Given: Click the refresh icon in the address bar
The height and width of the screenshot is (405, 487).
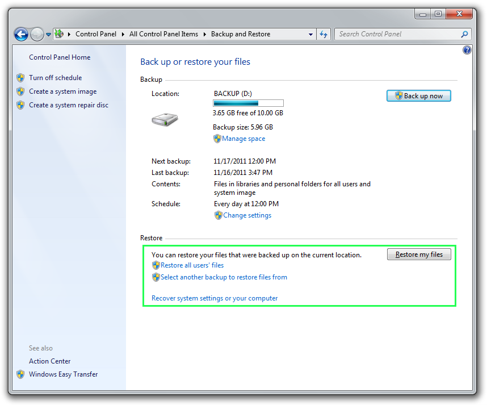Looking at the screenshot, I should (323, 34).
